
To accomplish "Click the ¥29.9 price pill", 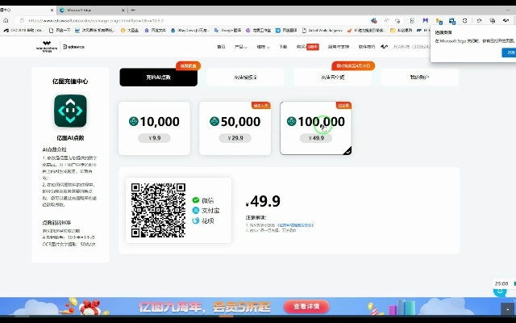I will point(235,138).
